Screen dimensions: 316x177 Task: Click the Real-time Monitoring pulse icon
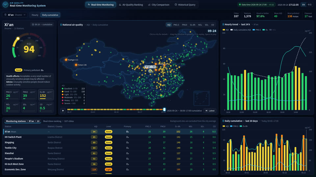[x=89, y=5]
